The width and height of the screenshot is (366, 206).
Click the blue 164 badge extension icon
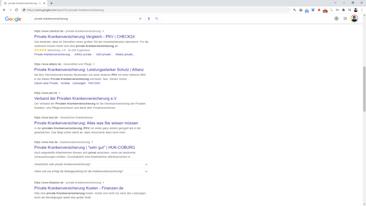pyautogui.click(x=307, y=10)
